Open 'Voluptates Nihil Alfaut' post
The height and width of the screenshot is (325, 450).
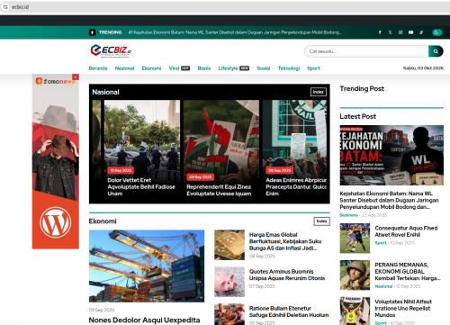pyautogui.click(x=403, y=308)
